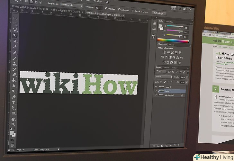Open Darken blend mode dropdown

164,76
